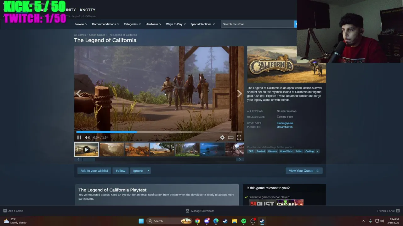The image size is (403, 226).
Task: Open the KNOTTY profile tab
Action: coord(88,10)
